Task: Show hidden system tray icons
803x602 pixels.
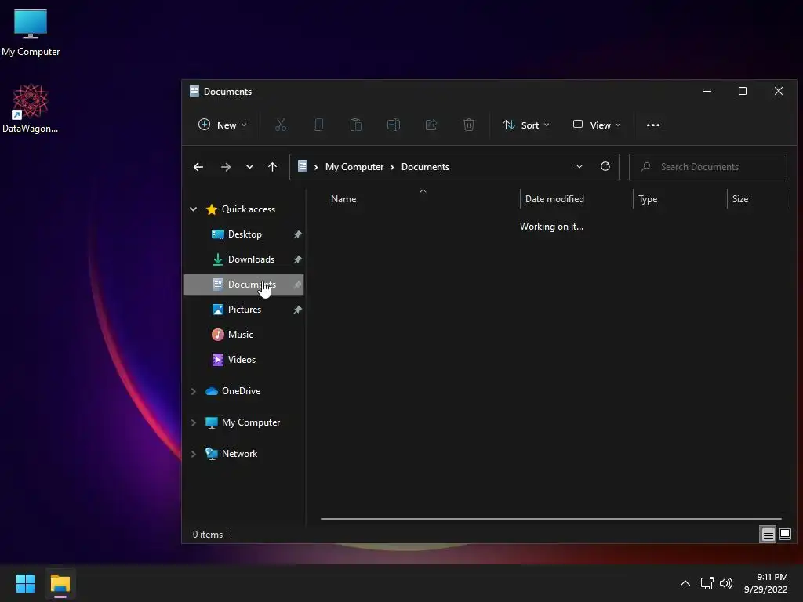Action: [685, 583]
